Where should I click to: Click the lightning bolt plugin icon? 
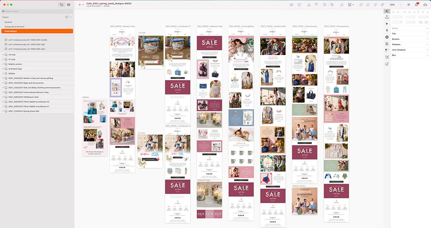tap(387, 30)
